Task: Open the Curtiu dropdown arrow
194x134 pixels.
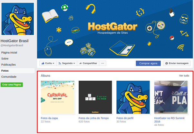Action: tap(53, 63)
